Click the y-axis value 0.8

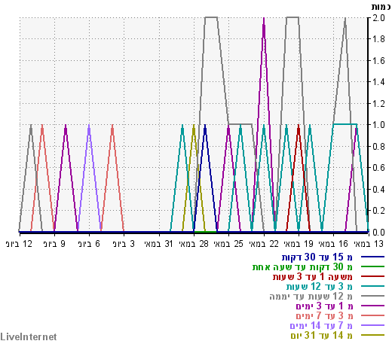(x=378, y=146)
